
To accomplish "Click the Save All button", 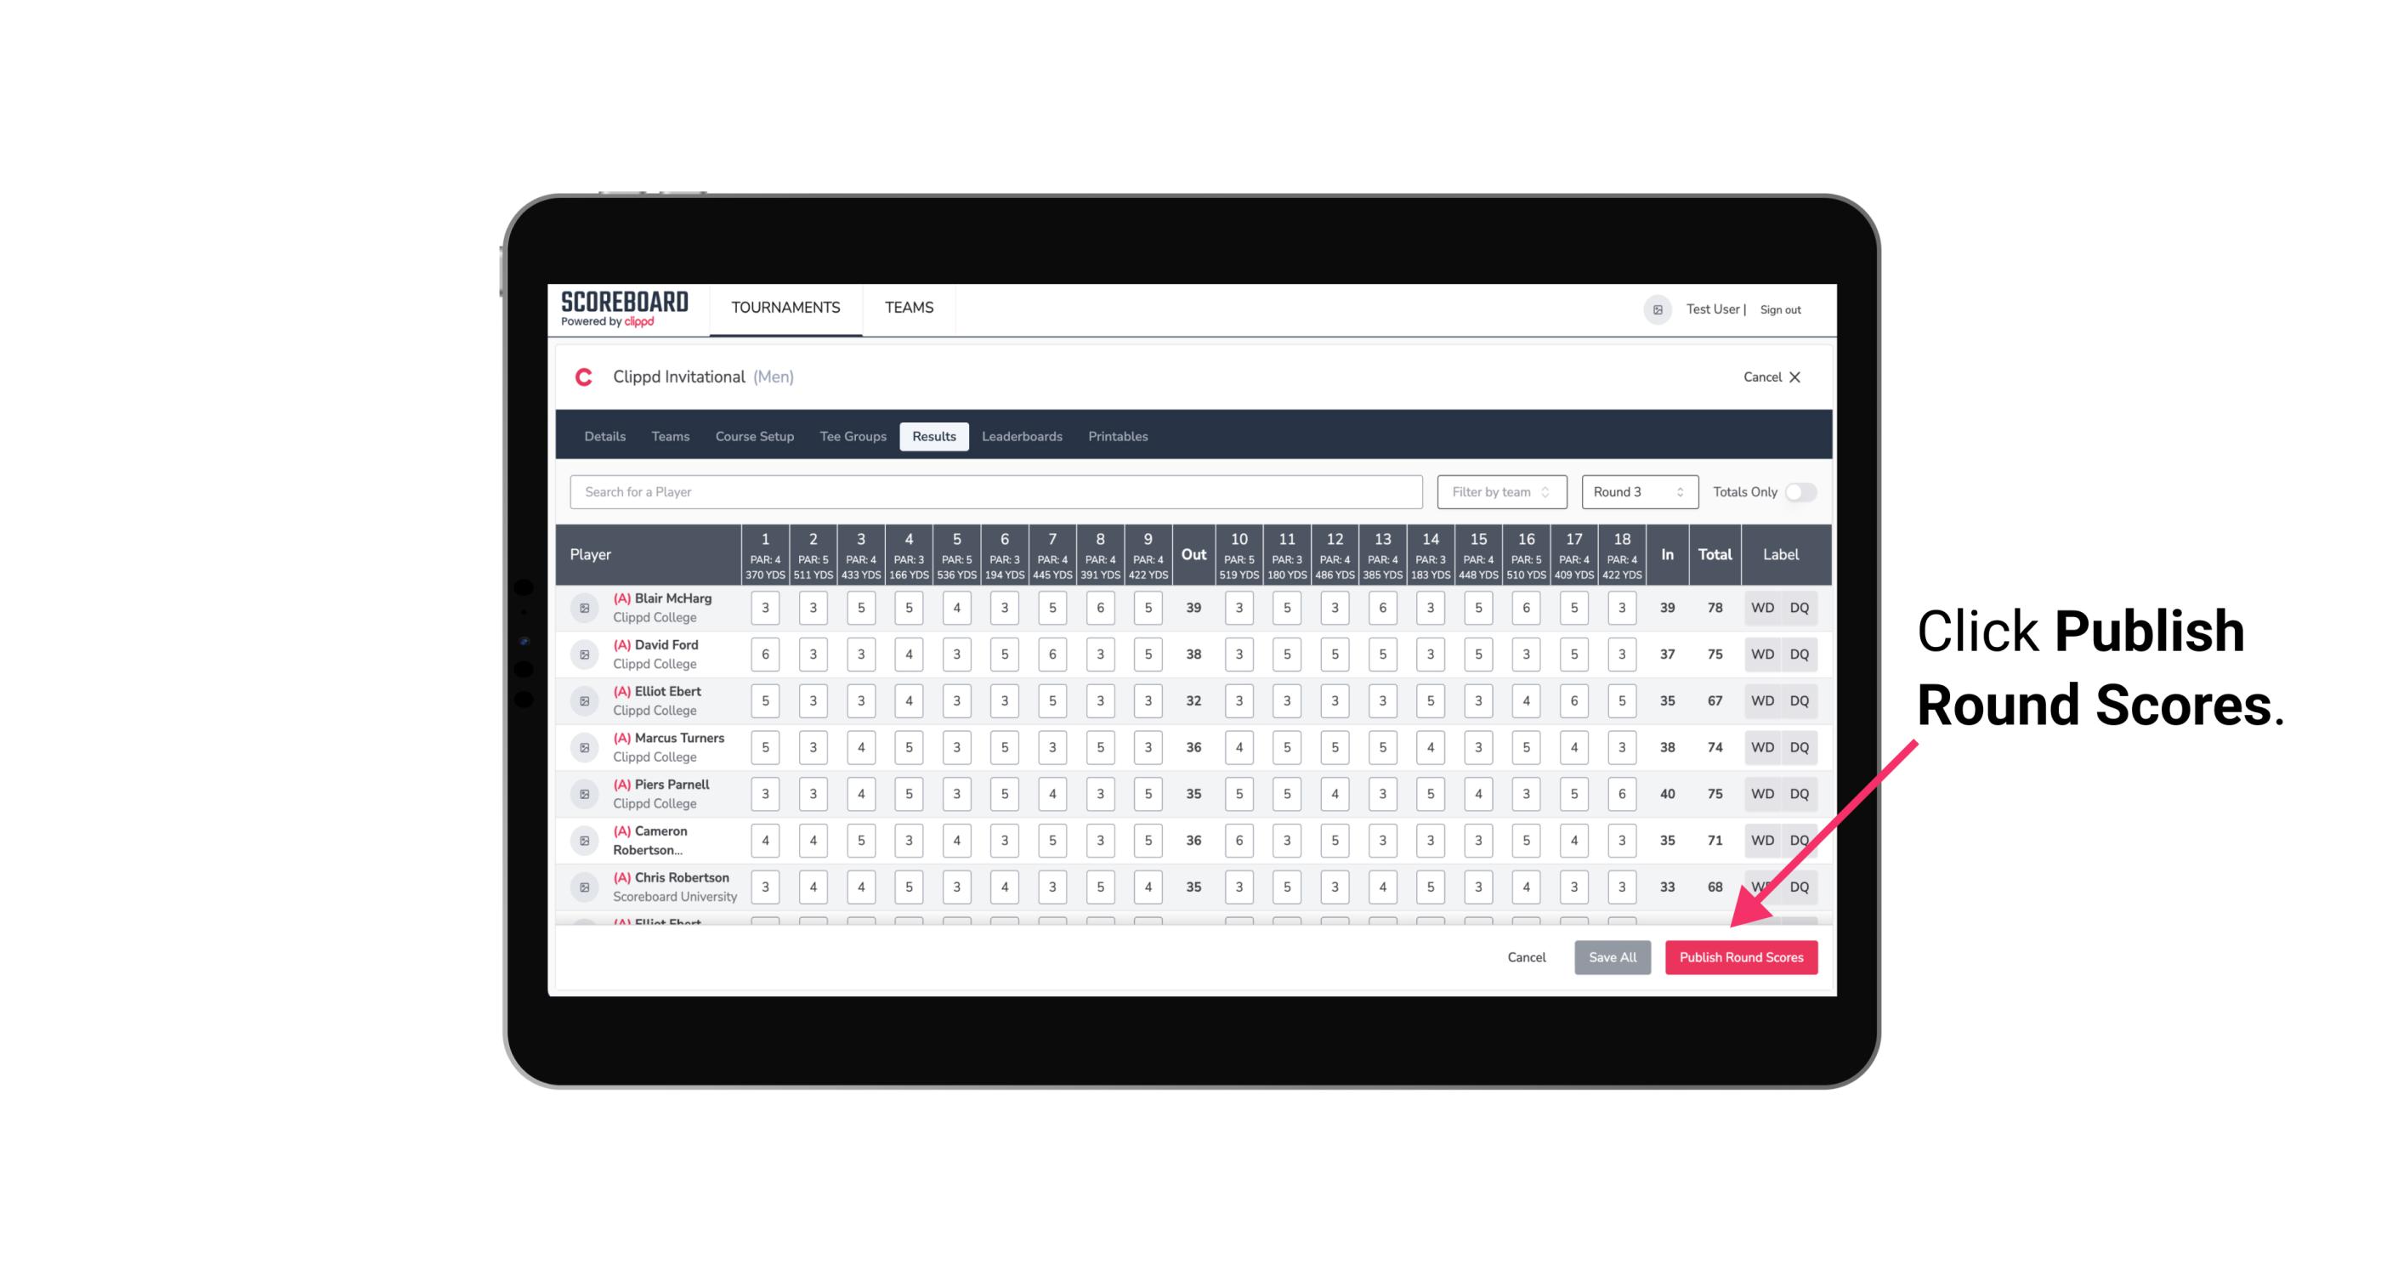I will tap(1610, 958).
